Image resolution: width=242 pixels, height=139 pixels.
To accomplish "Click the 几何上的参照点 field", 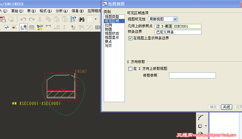I will (x=178, y=26).
